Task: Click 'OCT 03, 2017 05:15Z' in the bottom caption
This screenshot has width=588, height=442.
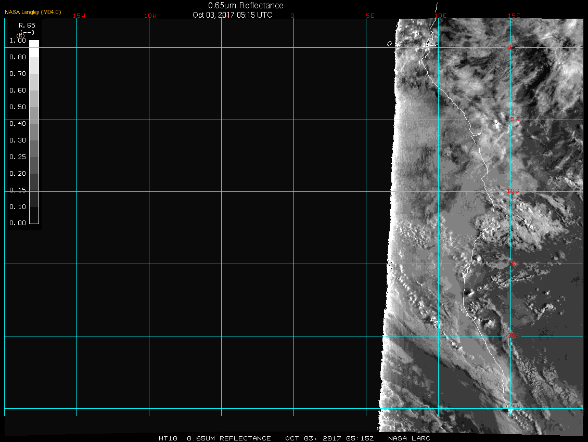Action: tap(329, 438)
